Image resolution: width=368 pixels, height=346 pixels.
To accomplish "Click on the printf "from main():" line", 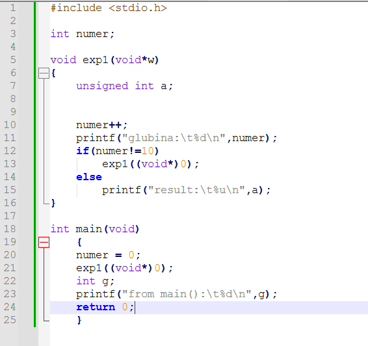I will 177,294.
